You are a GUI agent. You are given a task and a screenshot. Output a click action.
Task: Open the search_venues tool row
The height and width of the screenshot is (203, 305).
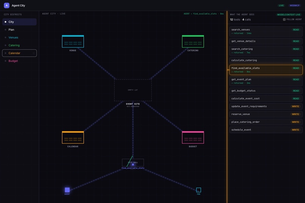(266, 31)
